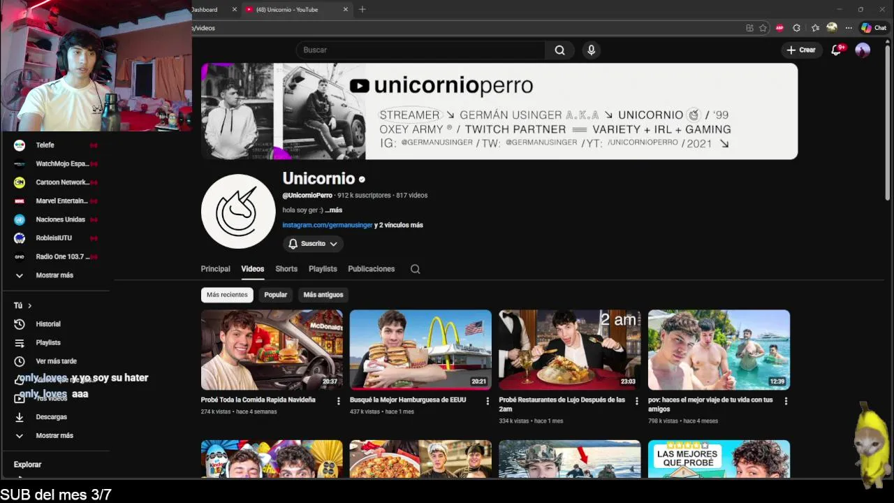Image resolution: width=894 pixels, height=503 pixels.
Task: Open the browser profile avatar
Action: click(832, 28)
